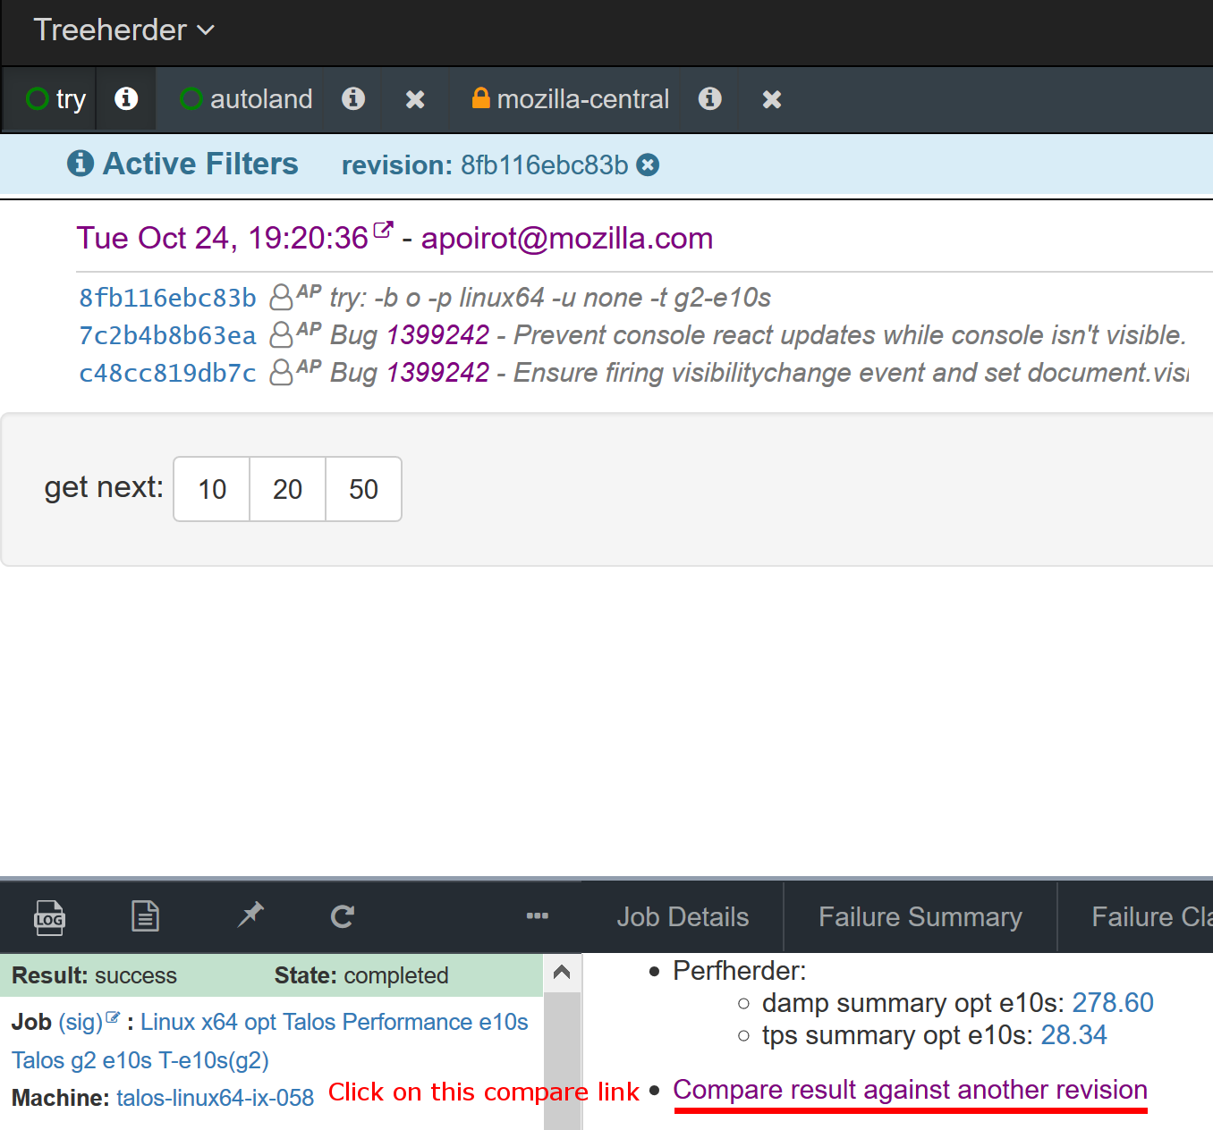Expand the three-dots more actions menu
The width and height of the screenshot is (1213, 1130).
[537, 916]
